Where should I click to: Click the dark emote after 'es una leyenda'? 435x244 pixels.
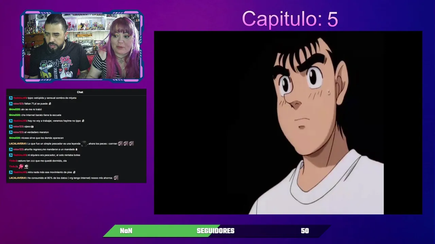click(84, 144)
